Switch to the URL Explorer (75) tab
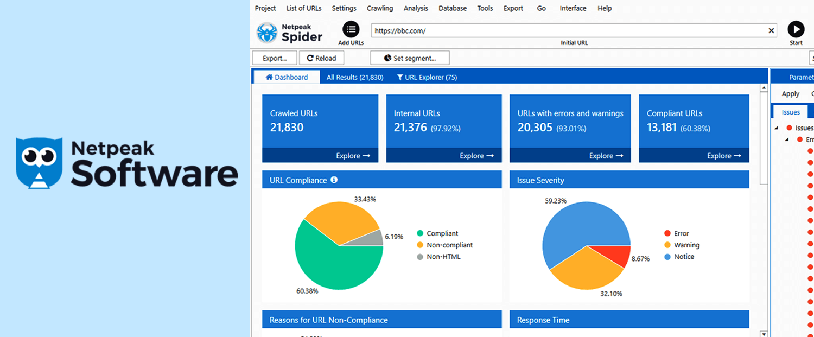 [427, 77]
